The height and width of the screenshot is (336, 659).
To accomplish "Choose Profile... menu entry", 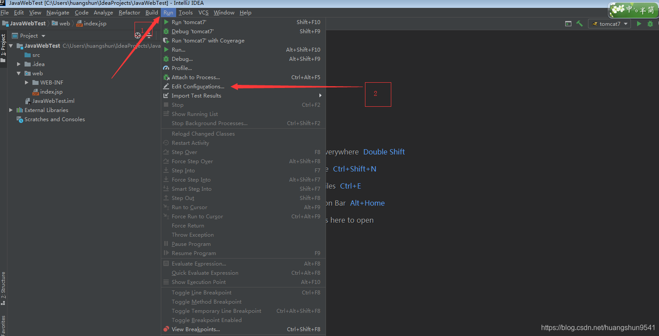I will (243, 68).
